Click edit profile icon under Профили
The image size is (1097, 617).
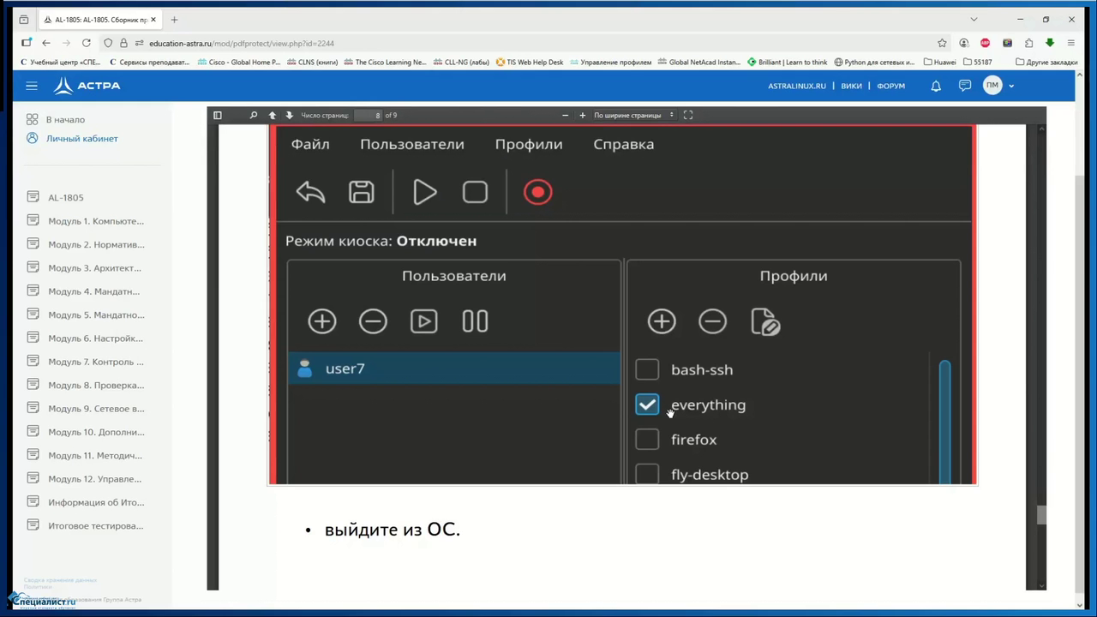(x=765, y=321)
